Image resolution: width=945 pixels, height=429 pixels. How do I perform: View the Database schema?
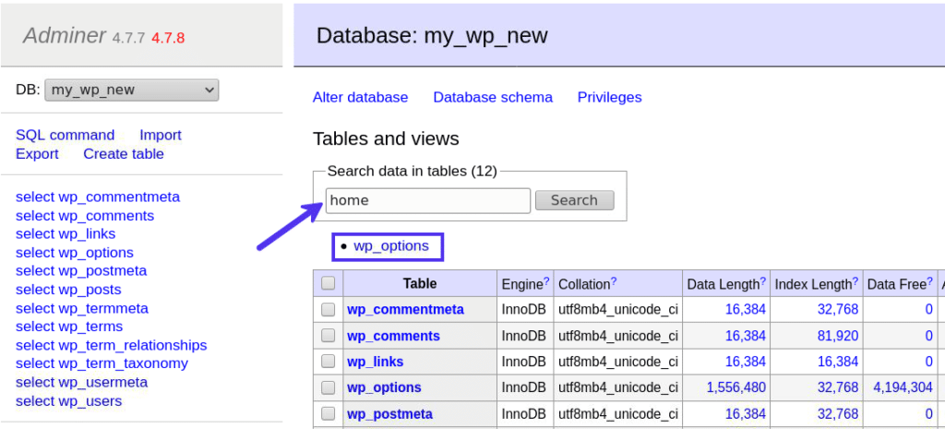point(493,97)
